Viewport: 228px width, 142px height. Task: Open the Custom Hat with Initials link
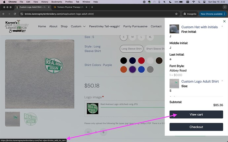pos(199,27)
